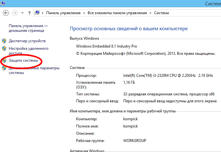Viewport: 221px width, 152px height.
Task: Select Система breadcrumb item
Action: click(161, 13)
